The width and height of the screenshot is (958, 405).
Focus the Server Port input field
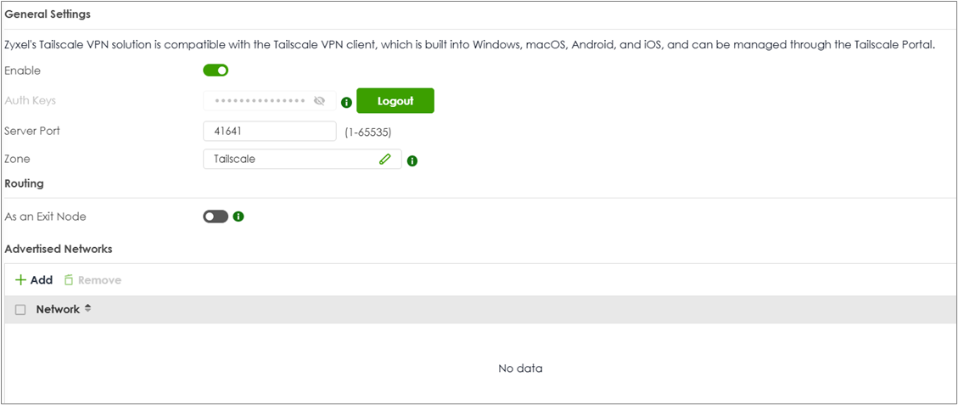[x=270, y=131]
